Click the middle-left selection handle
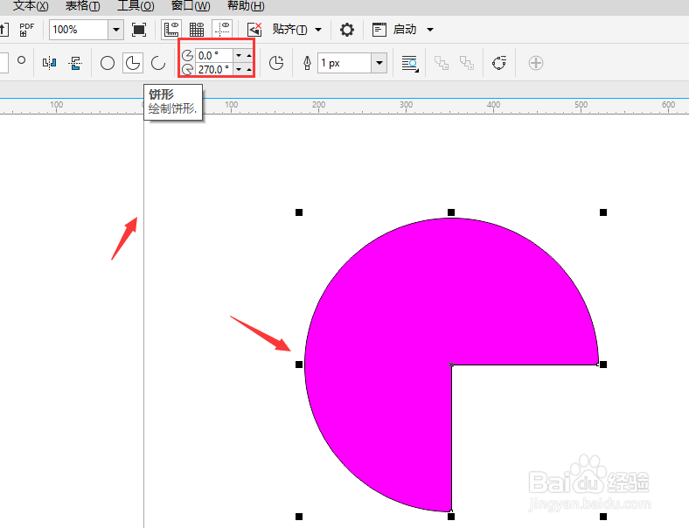The height and width of the screenshot is (528, 689). pyautogui.click(x=299, y=365)
